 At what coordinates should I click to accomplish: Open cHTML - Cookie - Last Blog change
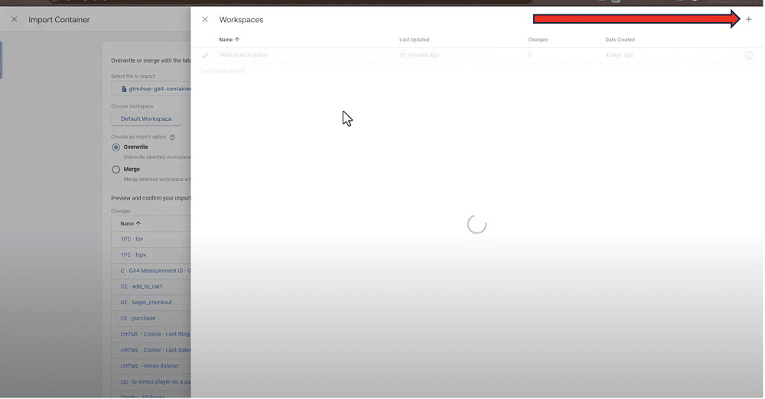[x=155, y=334]
